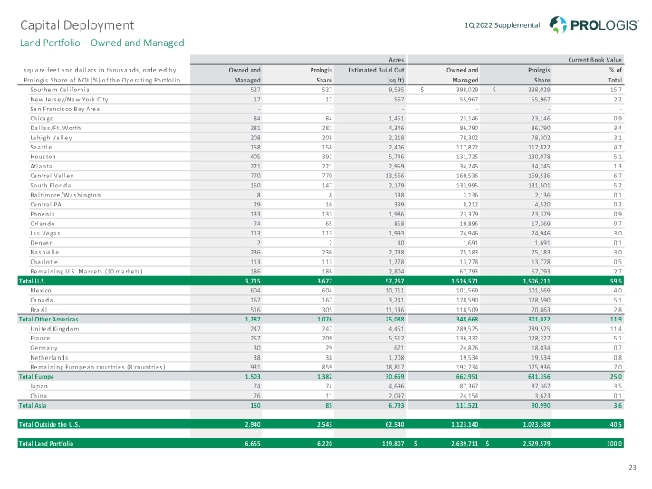Select the 'Southern California' row label
Screen dimensions: 652x489
pos(60,90)
